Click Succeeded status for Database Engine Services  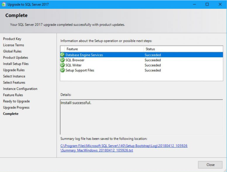click(x=153, y=55)
